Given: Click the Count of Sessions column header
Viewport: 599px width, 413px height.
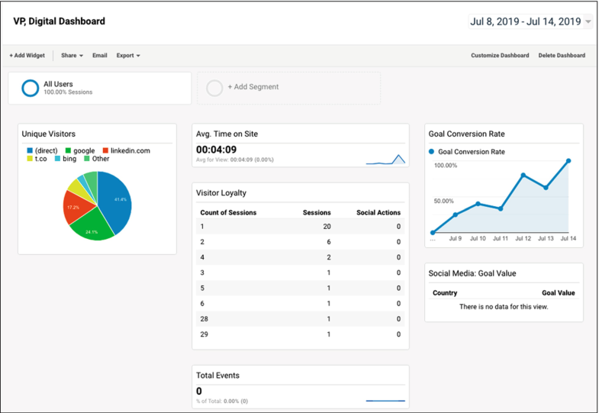Looking at the screenshot, I should [228, 213].
